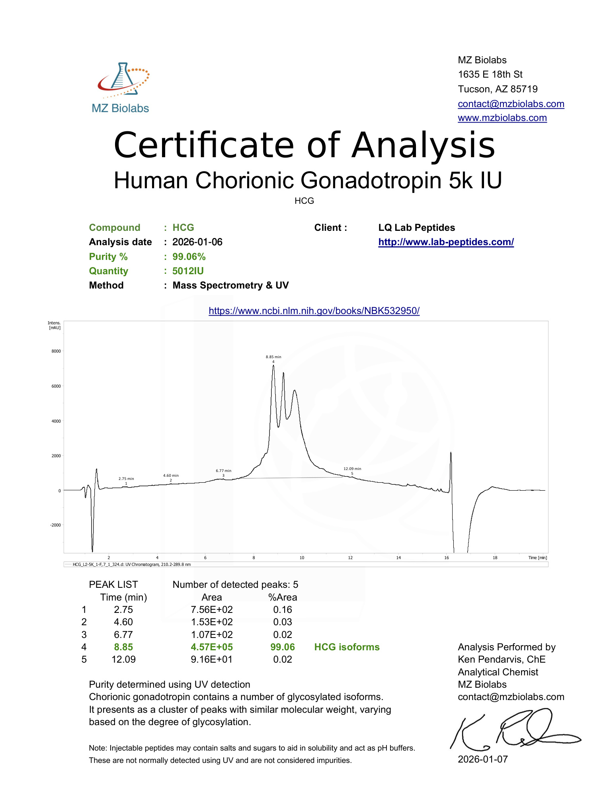Click the 6.77 min peak label on chromatogram
Viewport: 609px width, 788px height.
(x=223, y=471)
